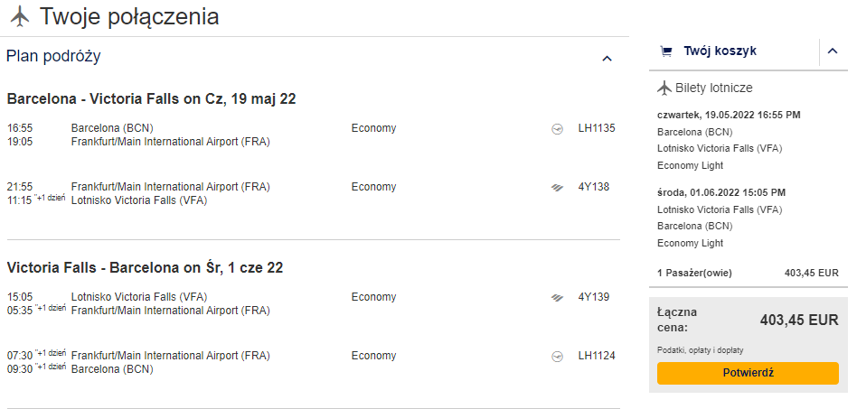Select flight number LH1135
The height and width of the screenshot is (409, 857).
597,128
